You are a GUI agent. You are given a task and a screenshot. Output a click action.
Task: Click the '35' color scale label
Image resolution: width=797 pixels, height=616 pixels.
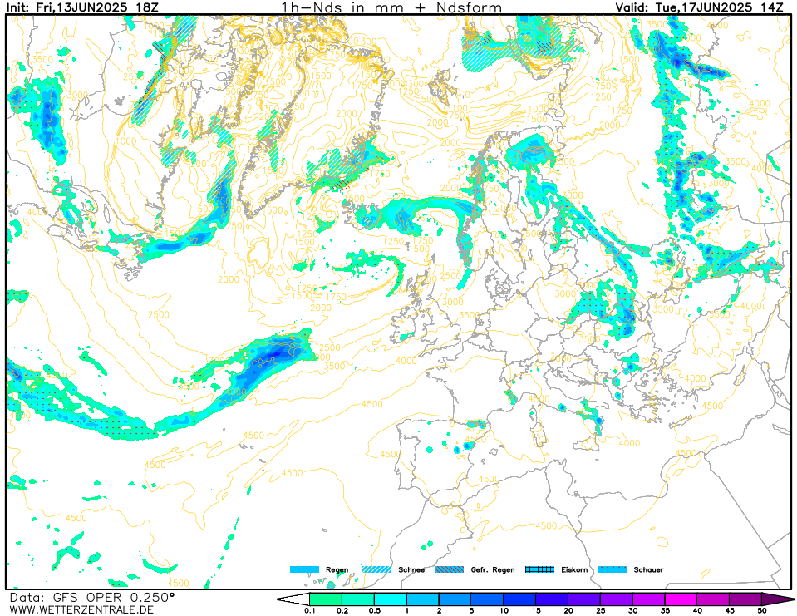666,611
